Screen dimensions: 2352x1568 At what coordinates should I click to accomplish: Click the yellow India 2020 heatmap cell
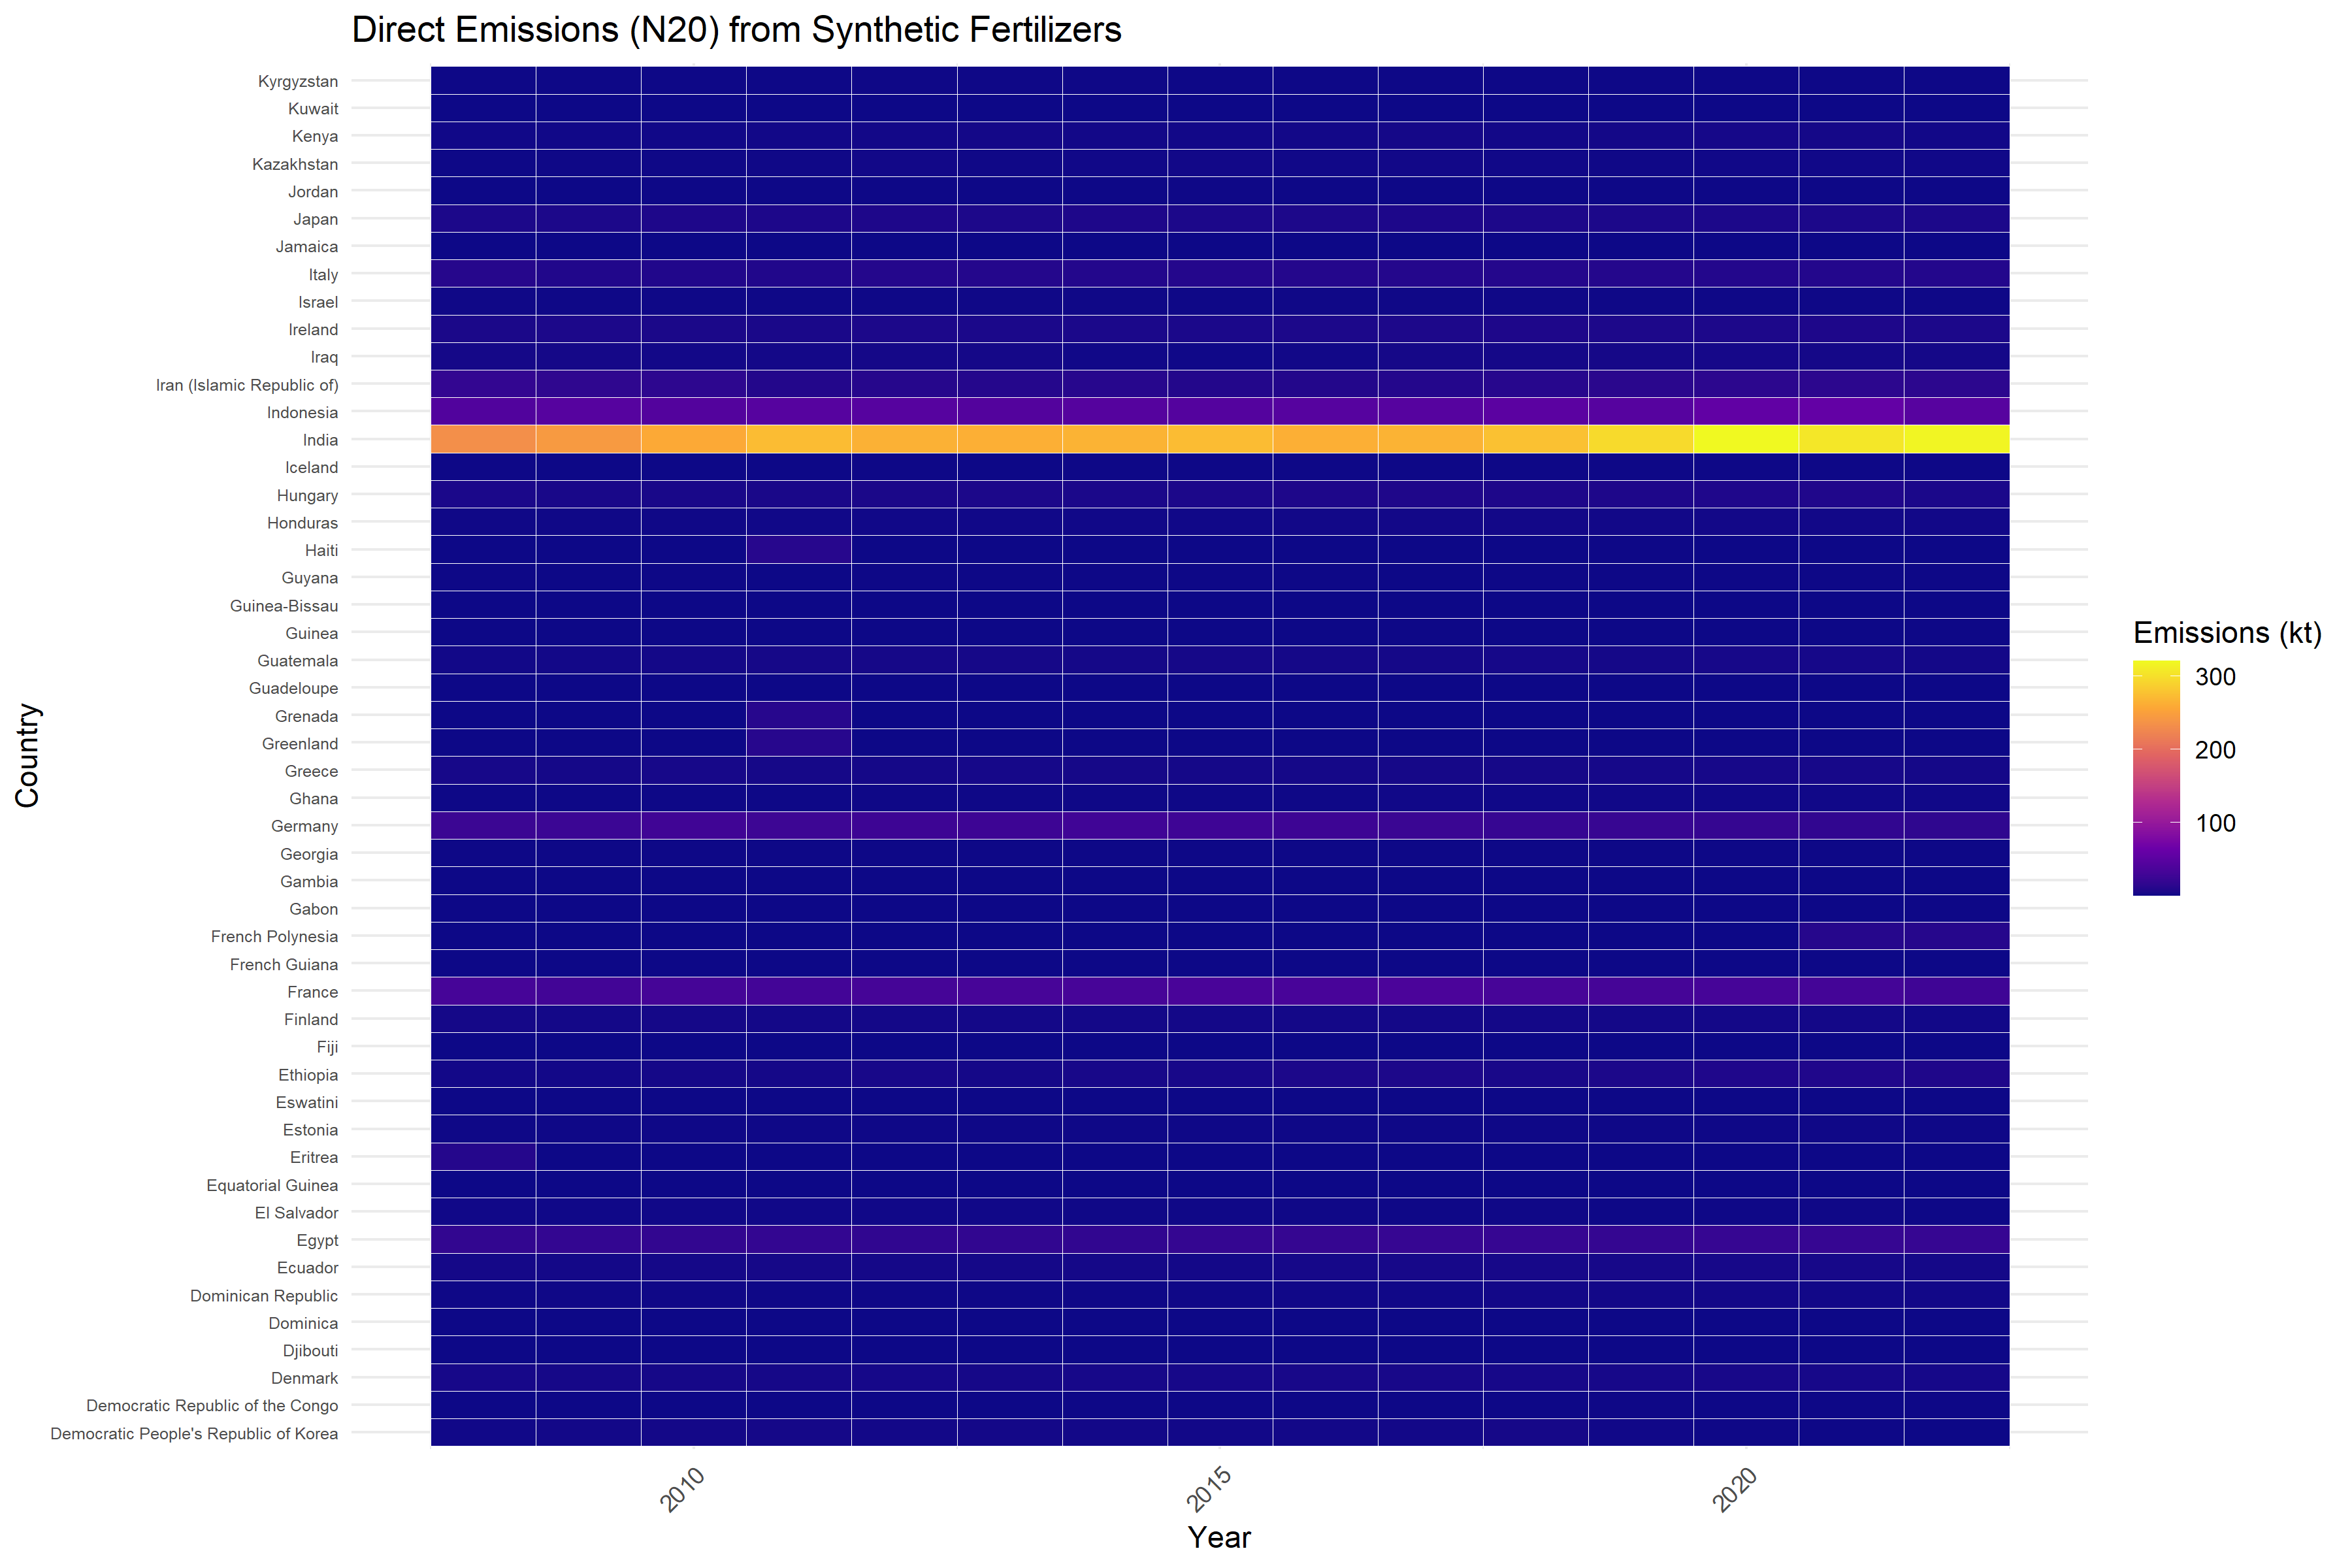[1746, 440]
